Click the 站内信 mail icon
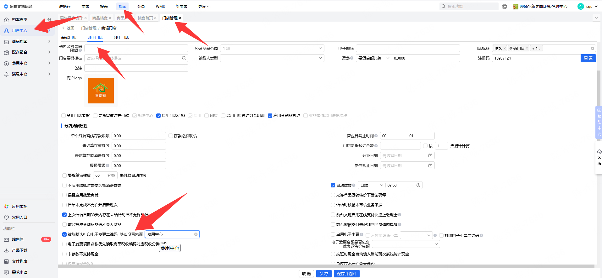Image resolution: width=602 pixels, height=278 pixels. pyautogui.click(x=6, y=239)
